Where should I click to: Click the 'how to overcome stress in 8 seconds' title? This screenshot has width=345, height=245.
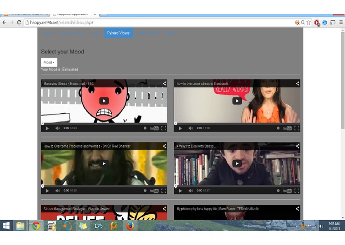203,84
